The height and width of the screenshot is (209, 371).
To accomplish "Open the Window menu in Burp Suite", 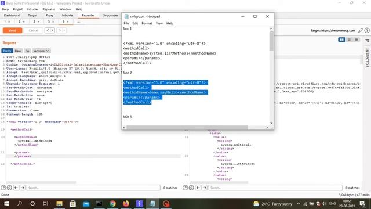I will [x=66, y=9].
